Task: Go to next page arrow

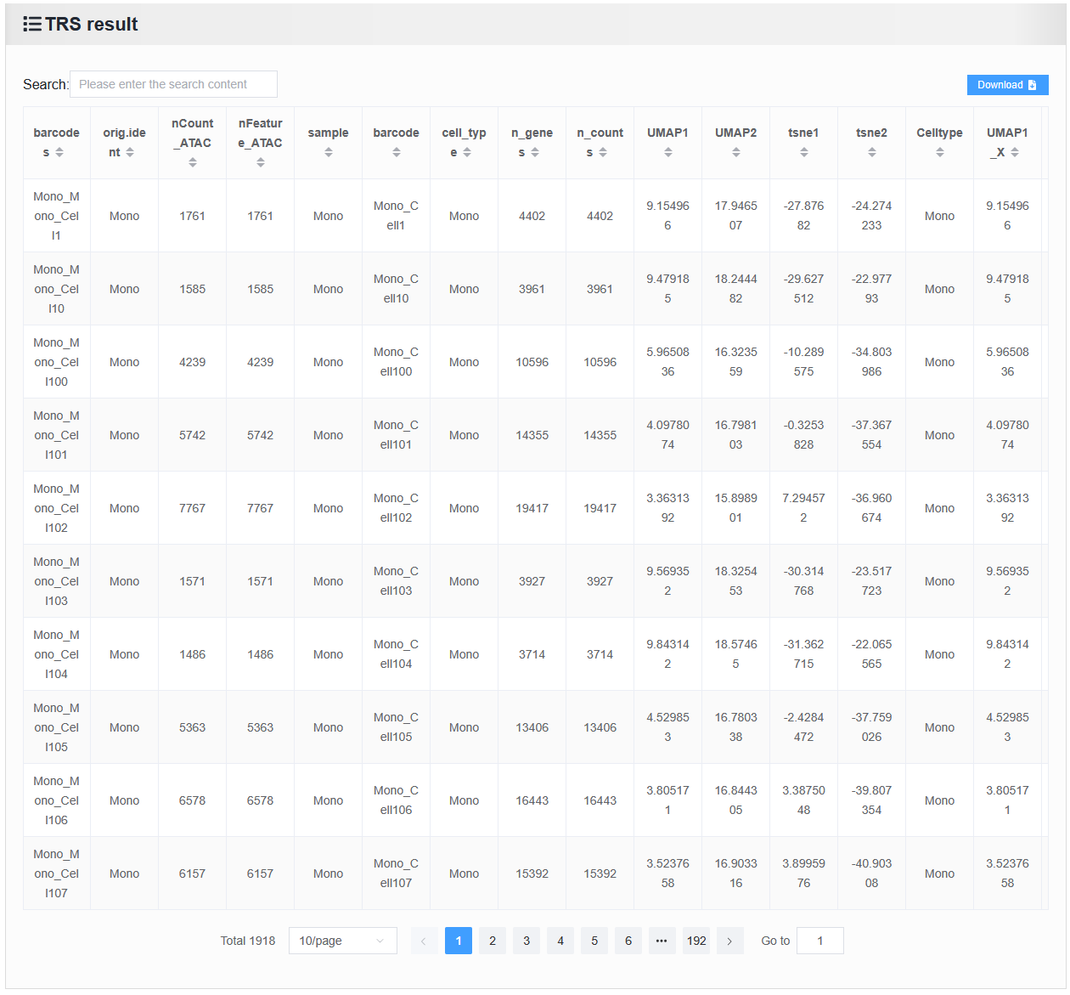Action: point(729,941)
